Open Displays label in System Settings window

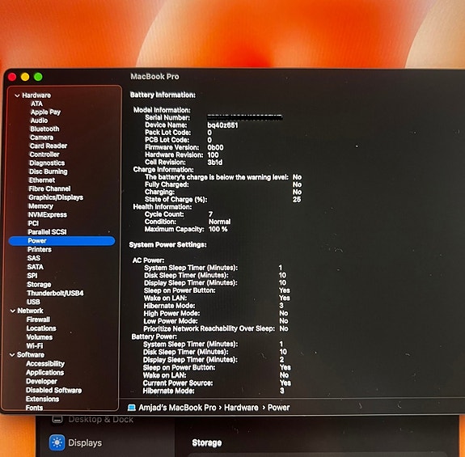click(85, 442)
